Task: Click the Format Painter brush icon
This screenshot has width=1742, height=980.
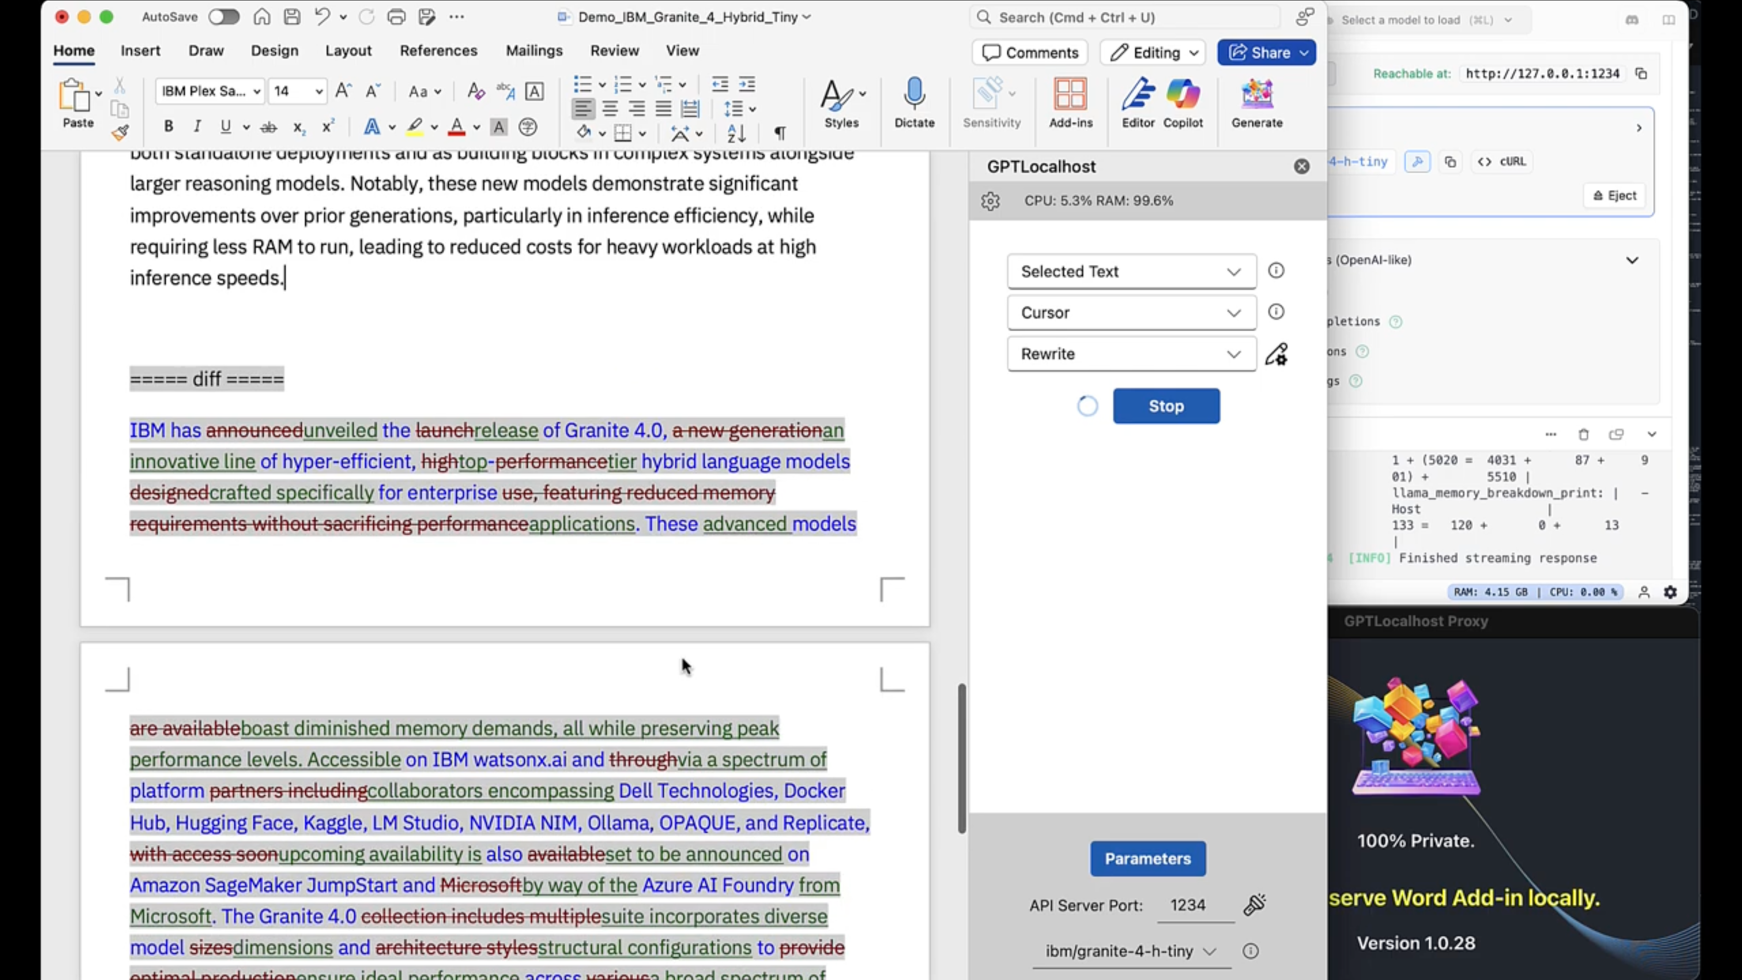Action: pyautogui.click(x=120, y=132)
